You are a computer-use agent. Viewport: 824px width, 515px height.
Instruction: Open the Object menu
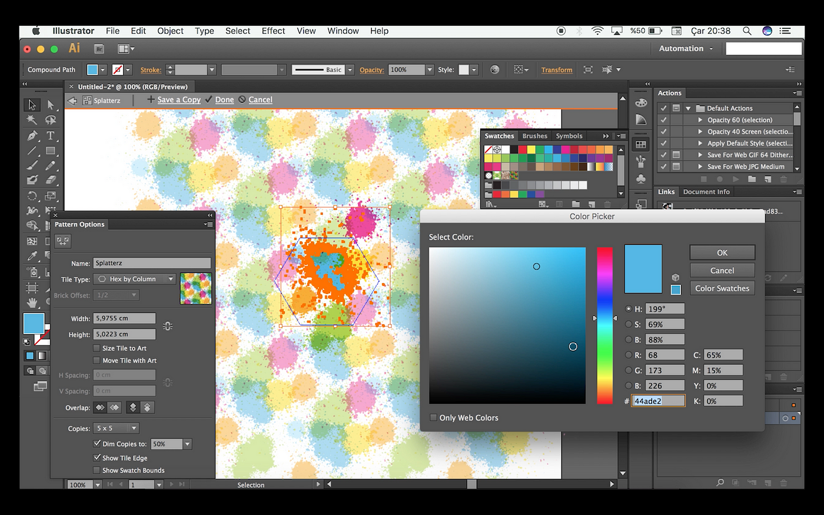(x=170, y=31)
